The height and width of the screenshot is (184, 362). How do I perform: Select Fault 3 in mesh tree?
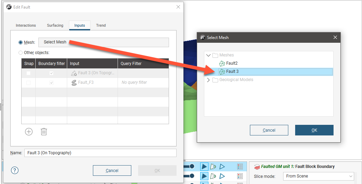click(x=232, y=71)
